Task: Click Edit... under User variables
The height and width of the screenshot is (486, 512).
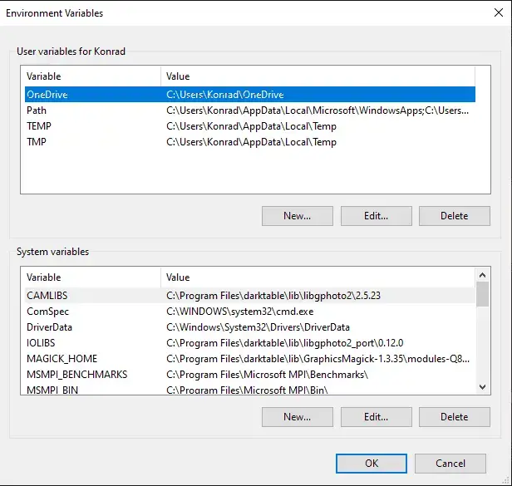Action: coord(377,216)
